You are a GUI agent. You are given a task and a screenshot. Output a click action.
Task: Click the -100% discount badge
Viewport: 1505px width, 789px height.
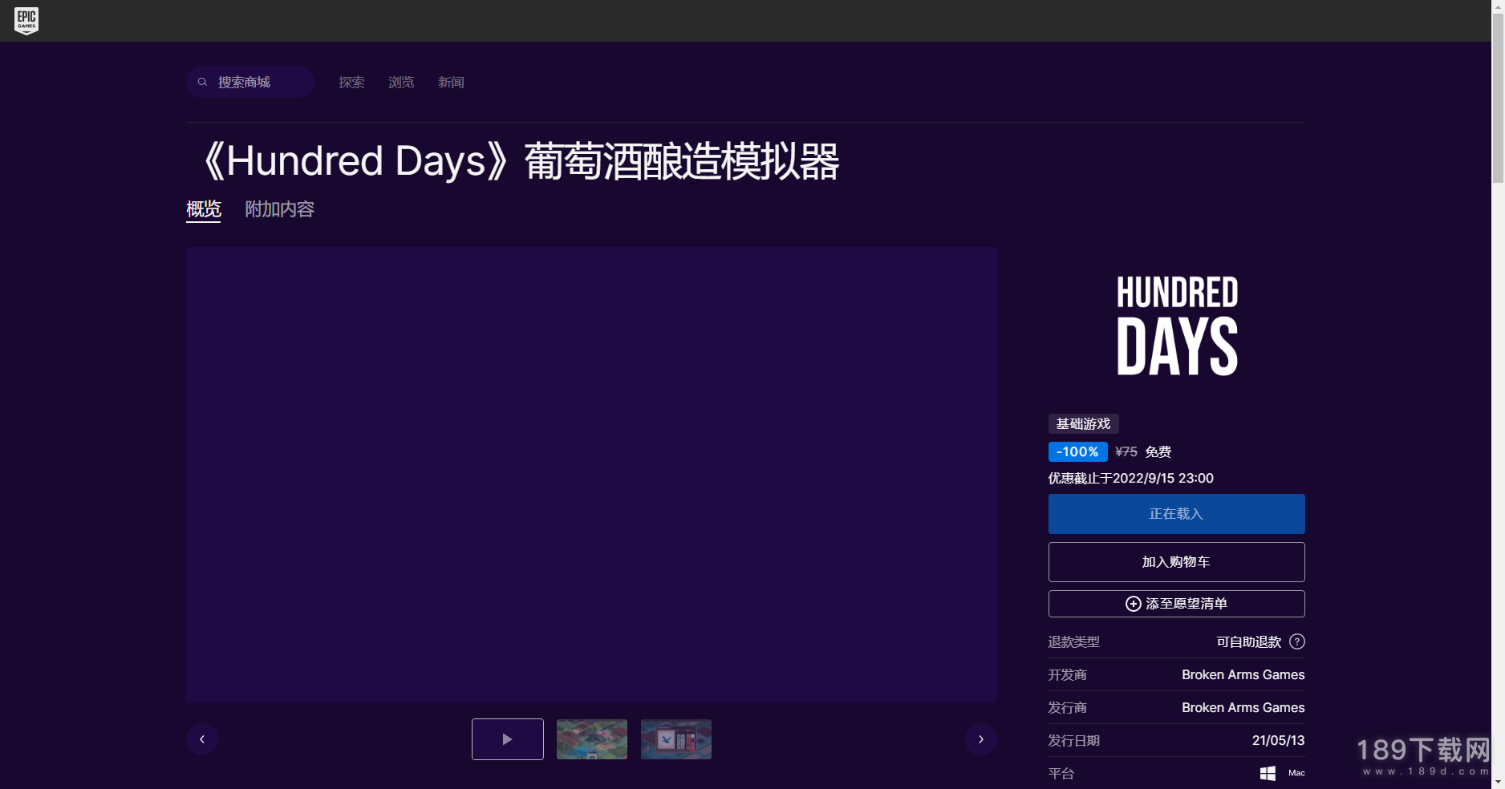coord(1077,452)
